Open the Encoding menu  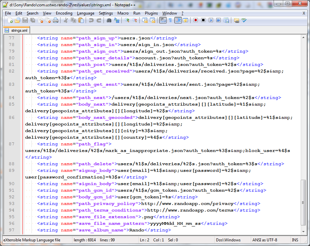[x=64, y=13]
